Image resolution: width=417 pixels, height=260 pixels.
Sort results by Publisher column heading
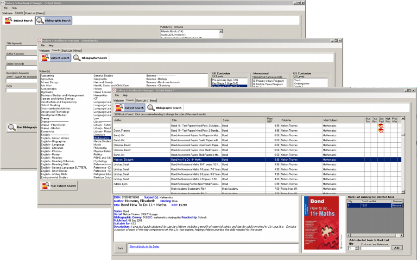tap(301, 120)
